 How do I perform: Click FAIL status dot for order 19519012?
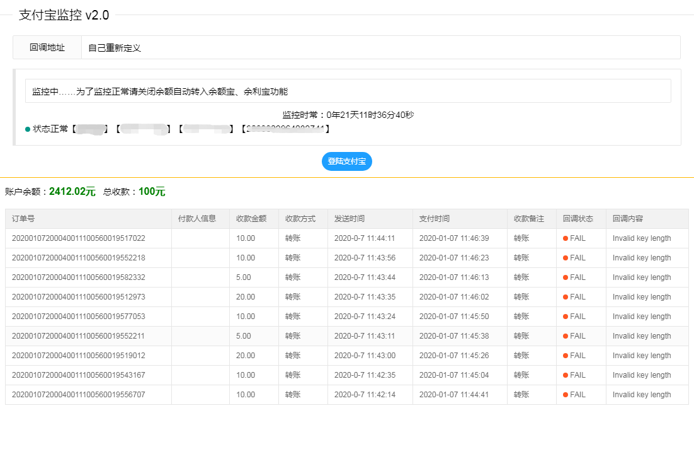coord(565,356)
